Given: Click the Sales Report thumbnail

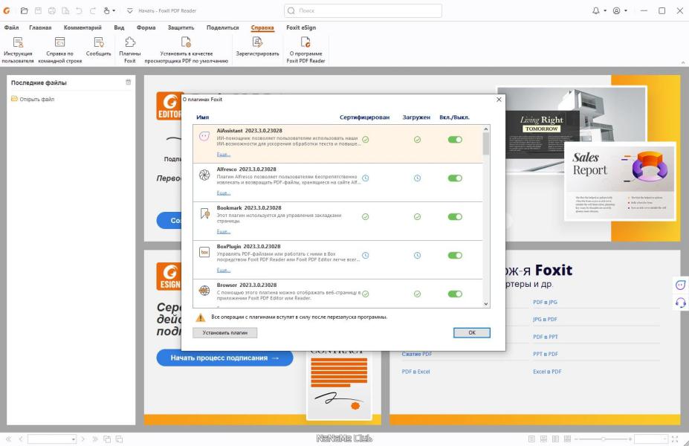Looking at the screenshot, I should [620, 181].
